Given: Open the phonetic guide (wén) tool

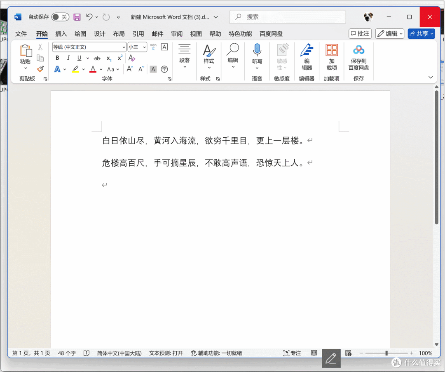Looking at the screenshot, I should (x=153, y=47).
